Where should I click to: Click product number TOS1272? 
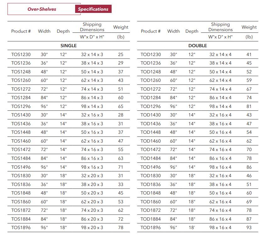tap(21, 89)
